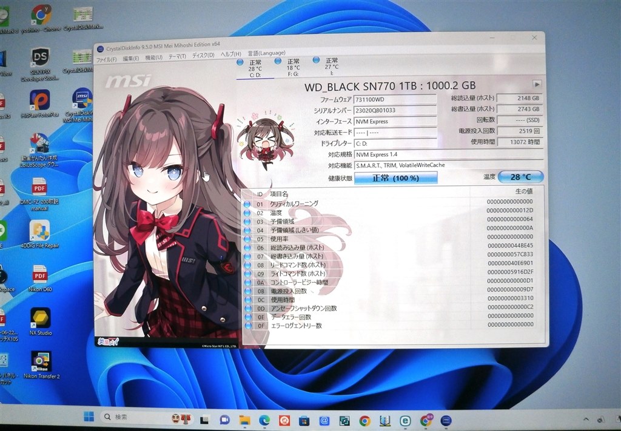Select the 08 リードコマンド数 (ホスト) row
Viewport: 621px width, 431px height.
(392, 265)
